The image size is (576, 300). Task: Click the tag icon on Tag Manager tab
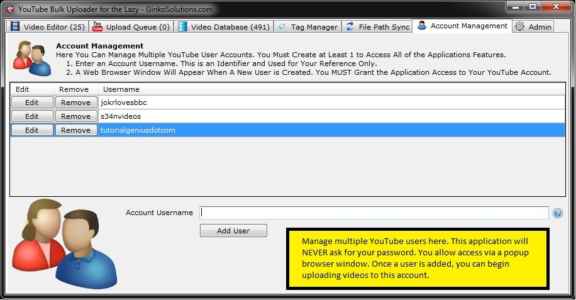click(x=282, y=26)
